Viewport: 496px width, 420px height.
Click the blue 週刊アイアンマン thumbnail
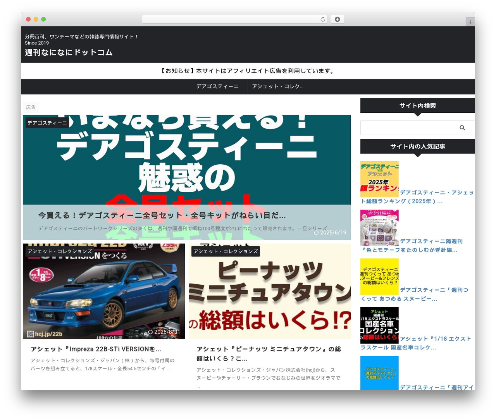click(x=379, y=373)
